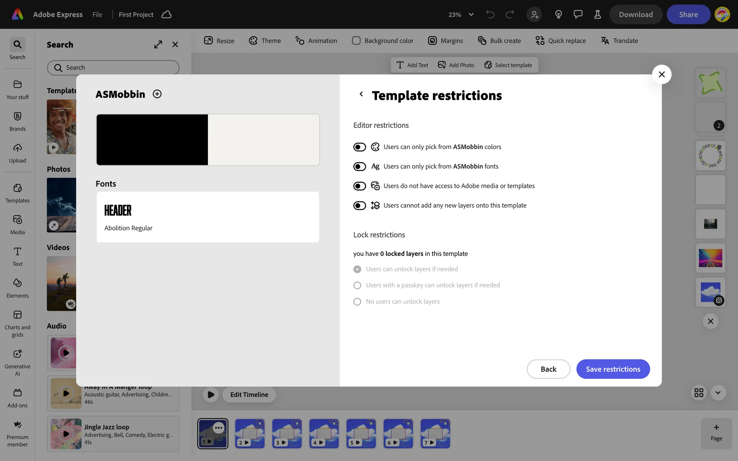The width and height of the screenshot is (738, 461).
Task: Select No users can unlock layers
Action: pyautogui.click(x=357, y=302)
